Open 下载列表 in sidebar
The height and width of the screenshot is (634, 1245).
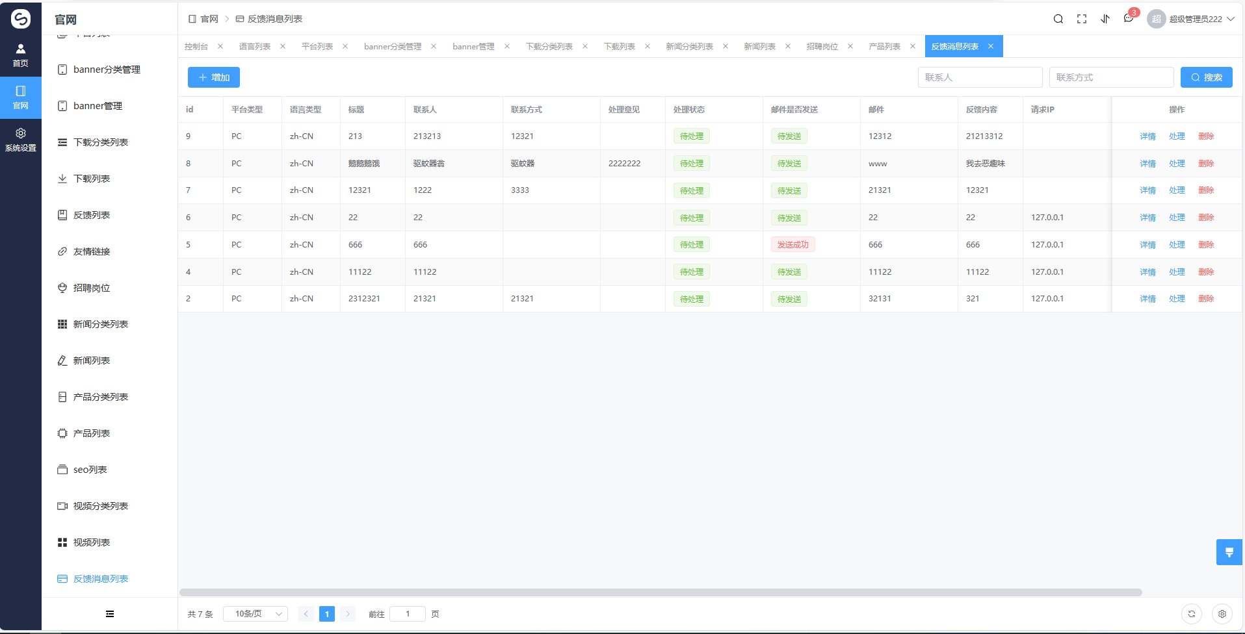[109, 179]
